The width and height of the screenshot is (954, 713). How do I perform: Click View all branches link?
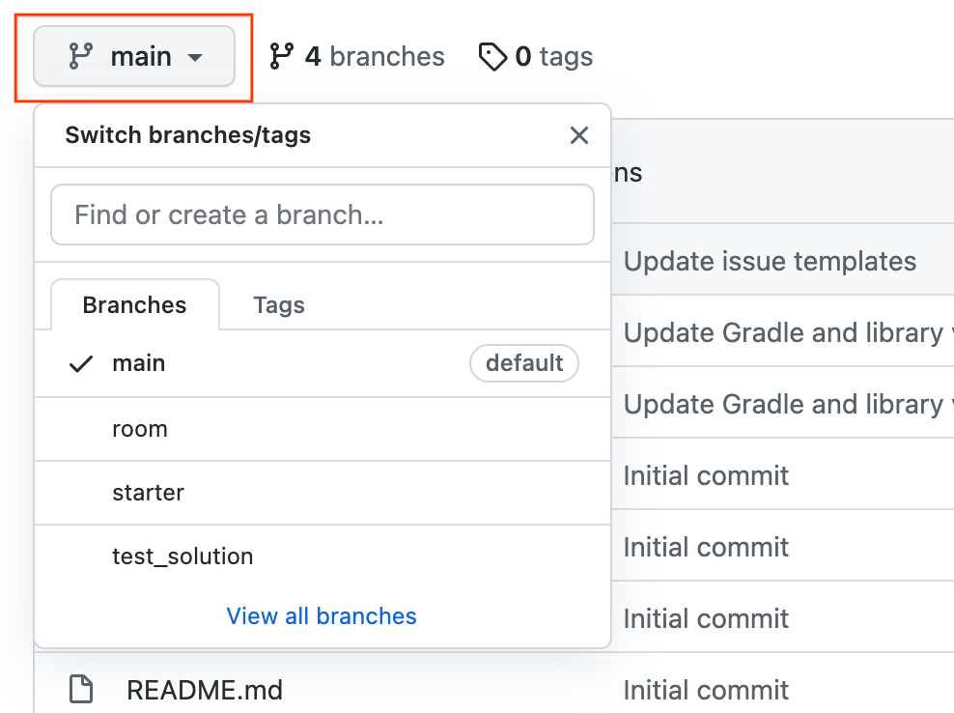[322, 616]
